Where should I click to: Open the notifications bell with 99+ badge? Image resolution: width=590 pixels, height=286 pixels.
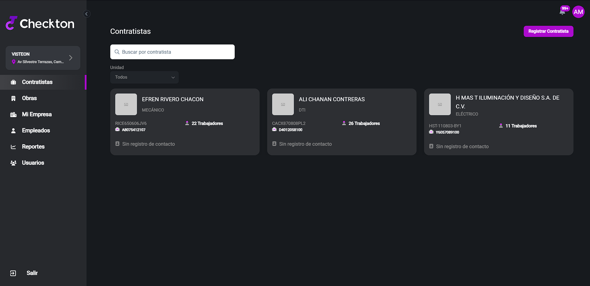tap(562, 12)
